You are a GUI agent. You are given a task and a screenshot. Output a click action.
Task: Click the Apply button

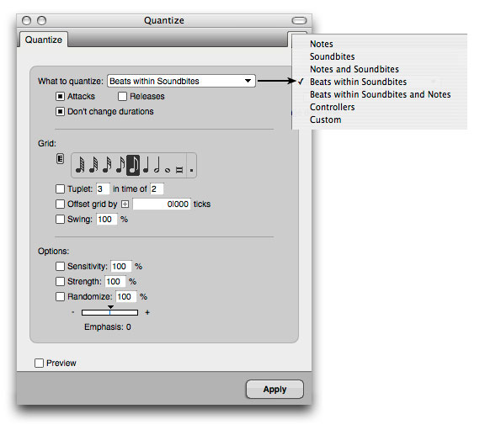tap(274, 390)
